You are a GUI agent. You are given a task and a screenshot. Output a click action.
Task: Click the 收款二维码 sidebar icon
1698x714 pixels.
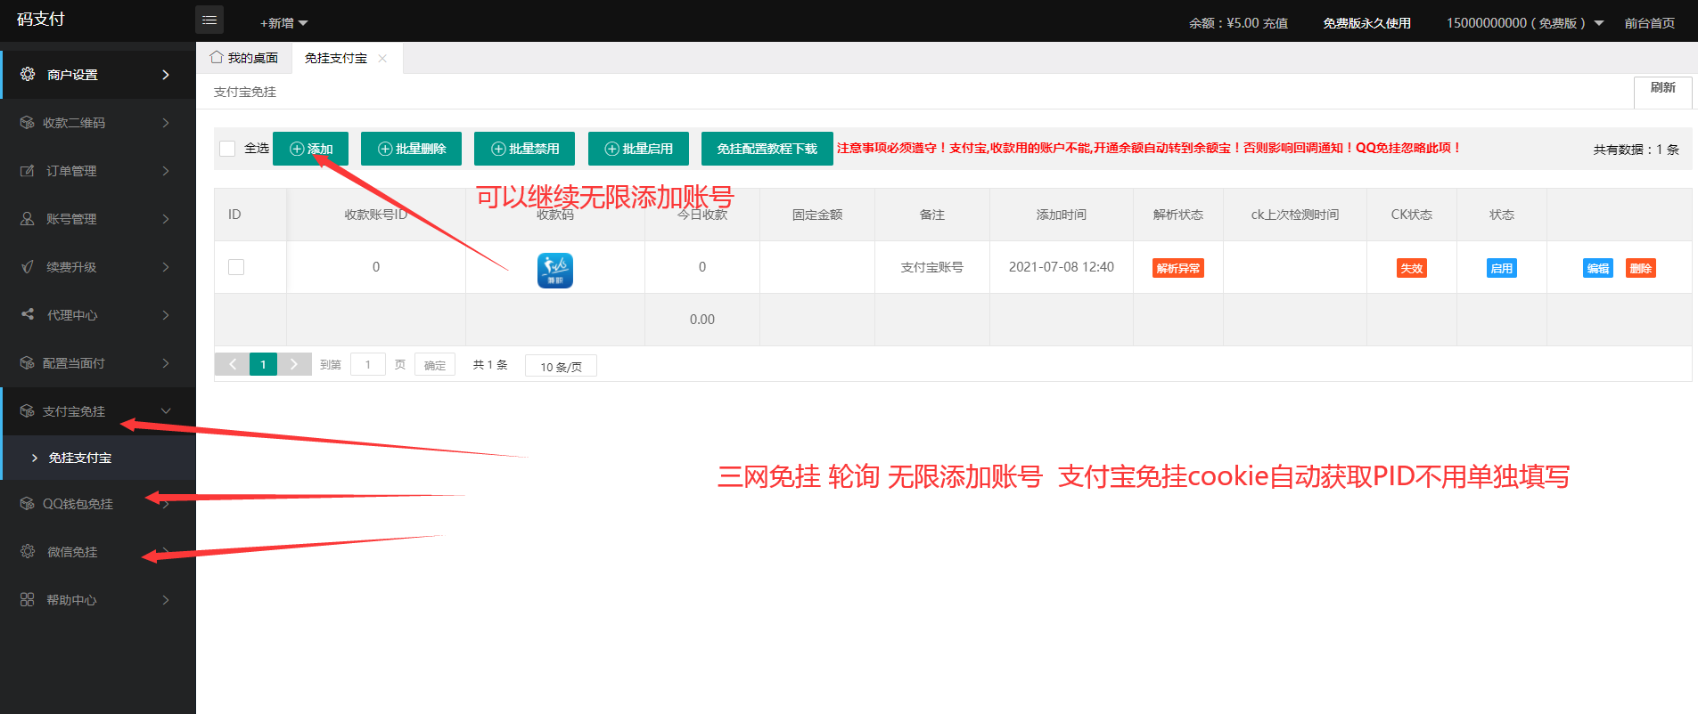28,123
